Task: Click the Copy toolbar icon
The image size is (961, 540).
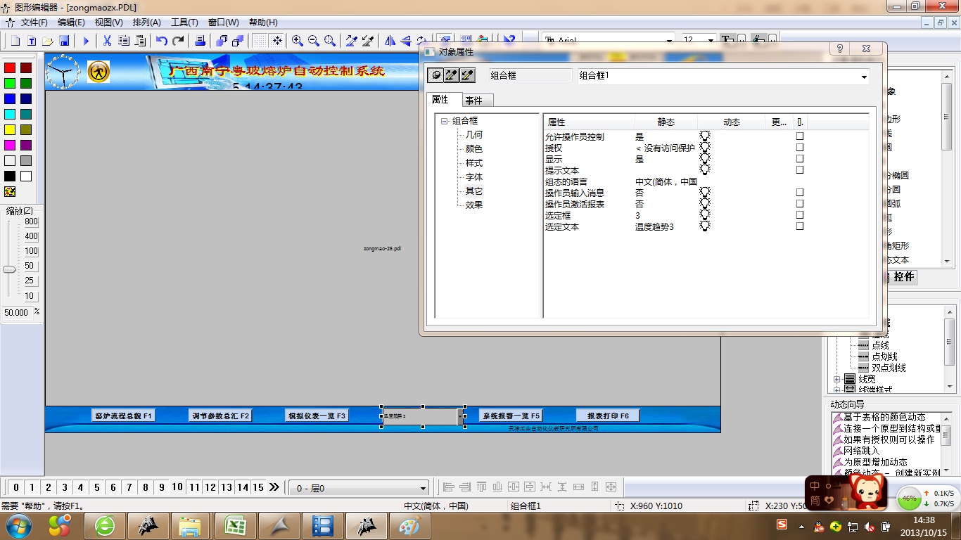Action: [x=124, y=41]
